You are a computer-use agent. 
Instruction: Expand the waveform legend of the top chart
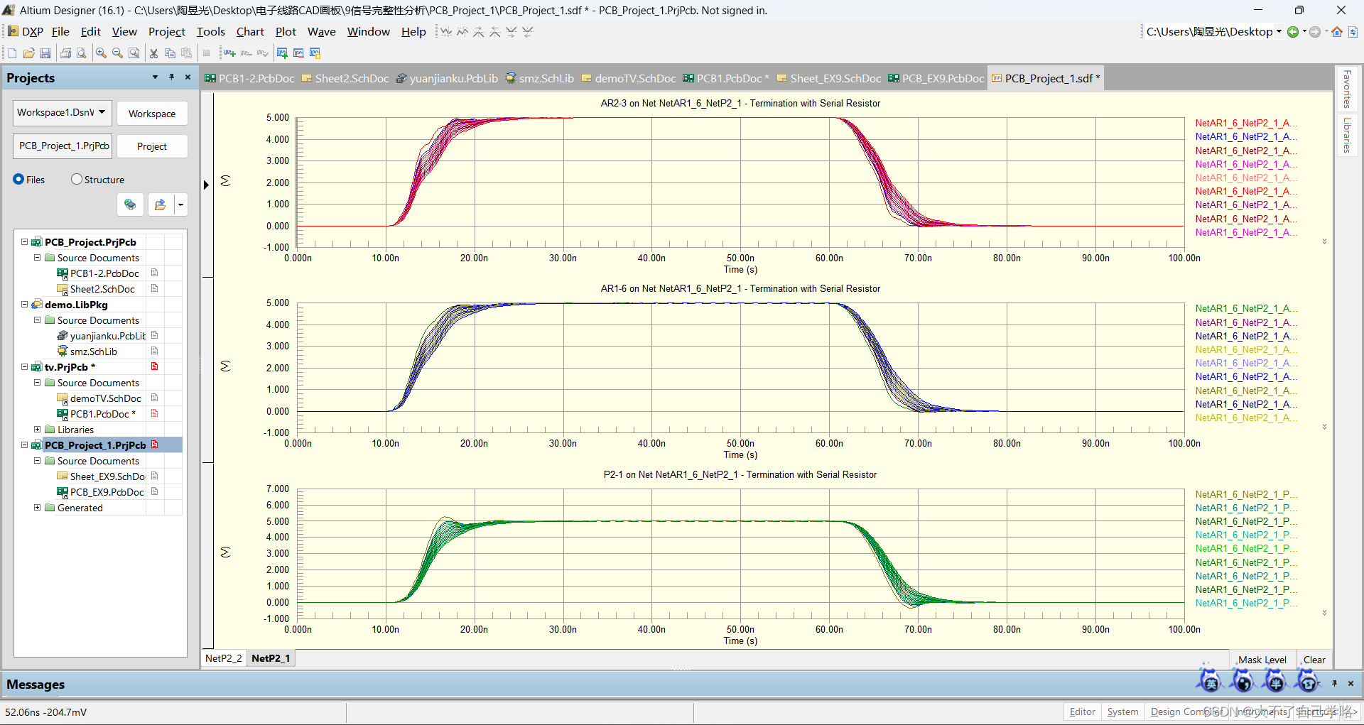point(1324,241)
